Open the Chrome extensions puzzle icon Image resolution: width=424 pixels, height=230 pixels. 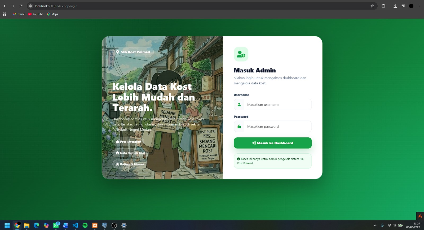pos(383,6)
